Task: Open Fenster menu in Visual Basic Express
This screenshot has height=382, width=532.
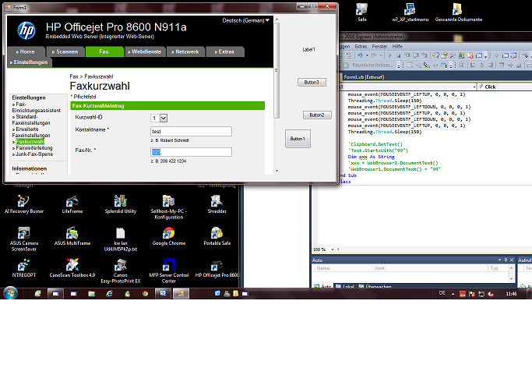Action: 379,47
